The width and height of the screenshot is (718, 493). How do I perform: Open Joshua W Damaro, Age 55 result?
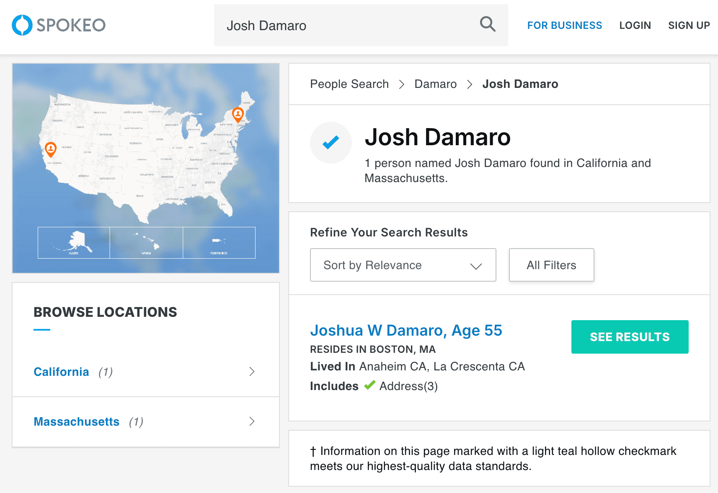pyautogui.click(x=406, y=331)
